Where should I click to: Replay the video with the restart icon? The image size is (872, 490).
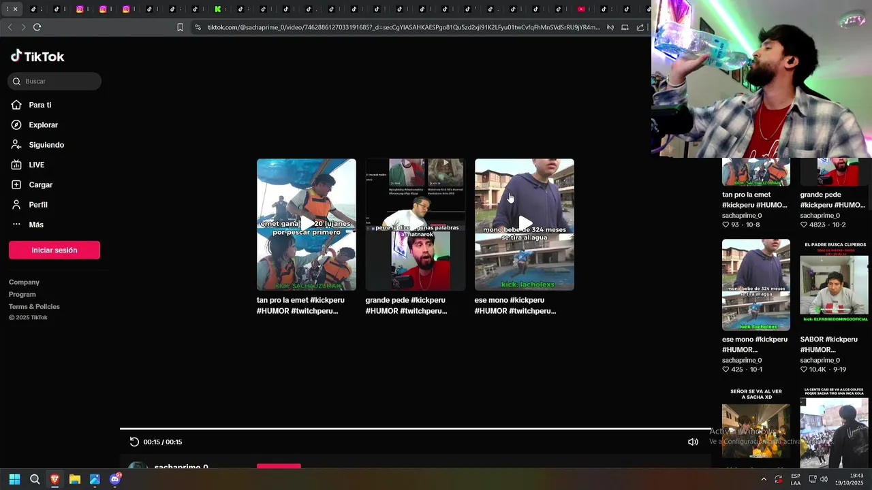point(134,442)
